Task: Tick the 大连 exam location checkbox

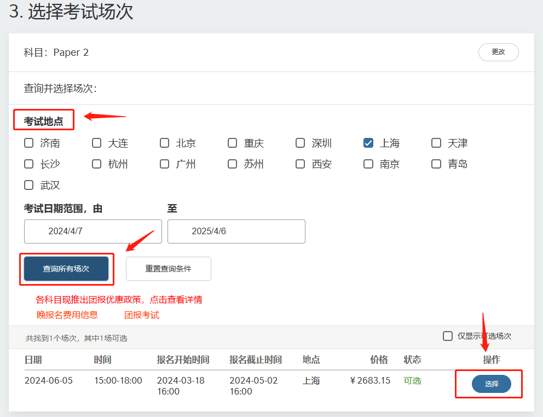Action: pos(97,143)
